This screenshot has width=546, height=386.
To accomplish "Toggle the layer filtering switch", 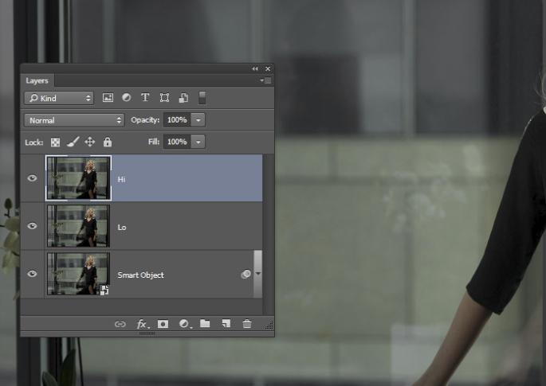I will tap(202, 98).
